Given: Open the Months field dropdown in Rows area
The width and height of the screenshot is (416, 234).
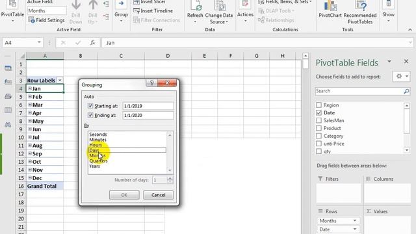Looking at the screenshot, I should click(x=355, y=221).
